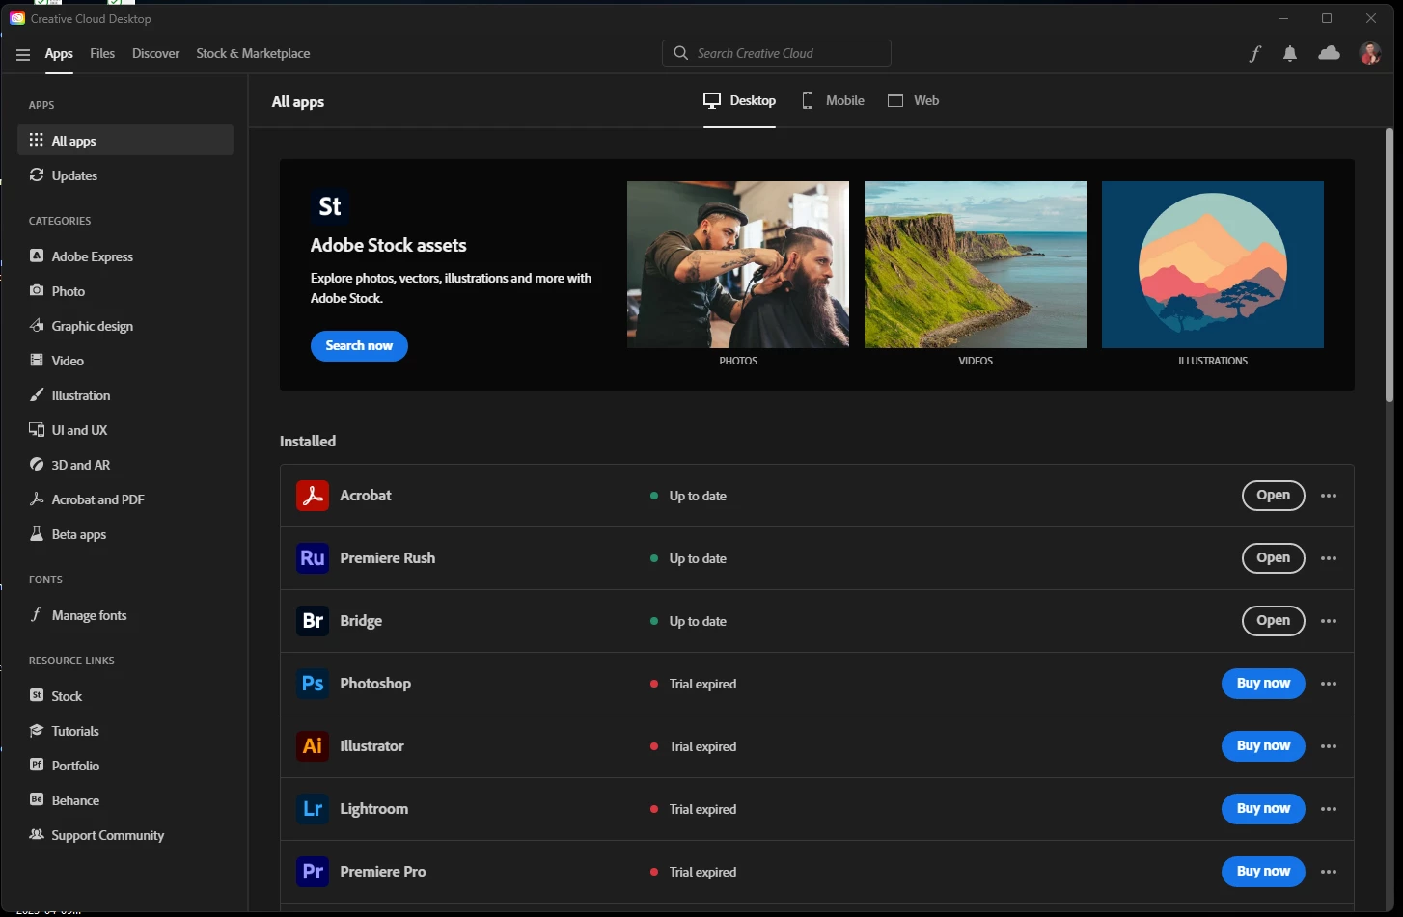Click the fonts icon in top bar
This screenshot has height=917, width=1403.
coord(1254,54)
